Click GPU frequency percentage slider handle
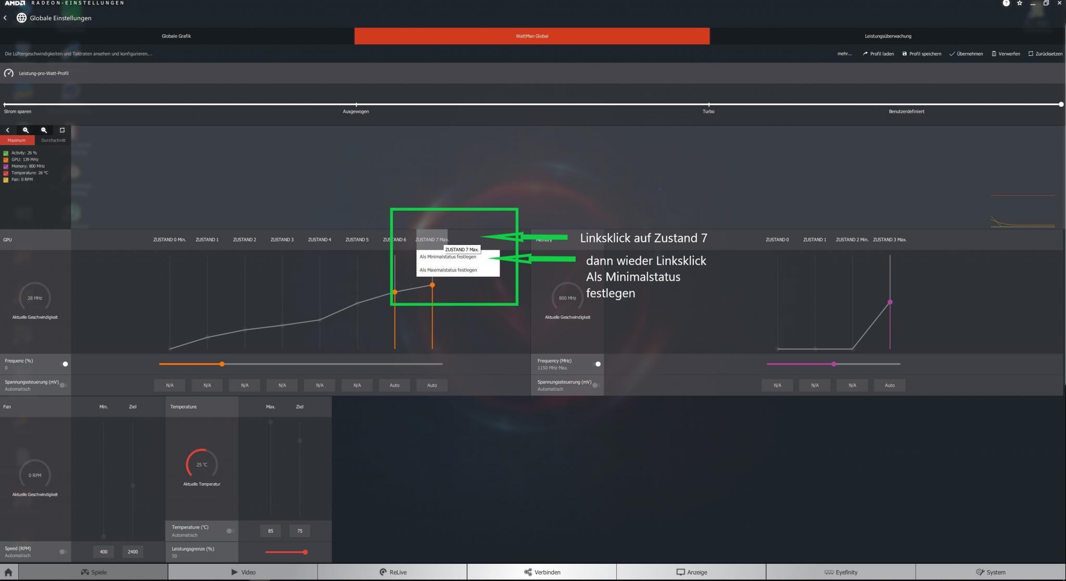 [x=222, y=364]
